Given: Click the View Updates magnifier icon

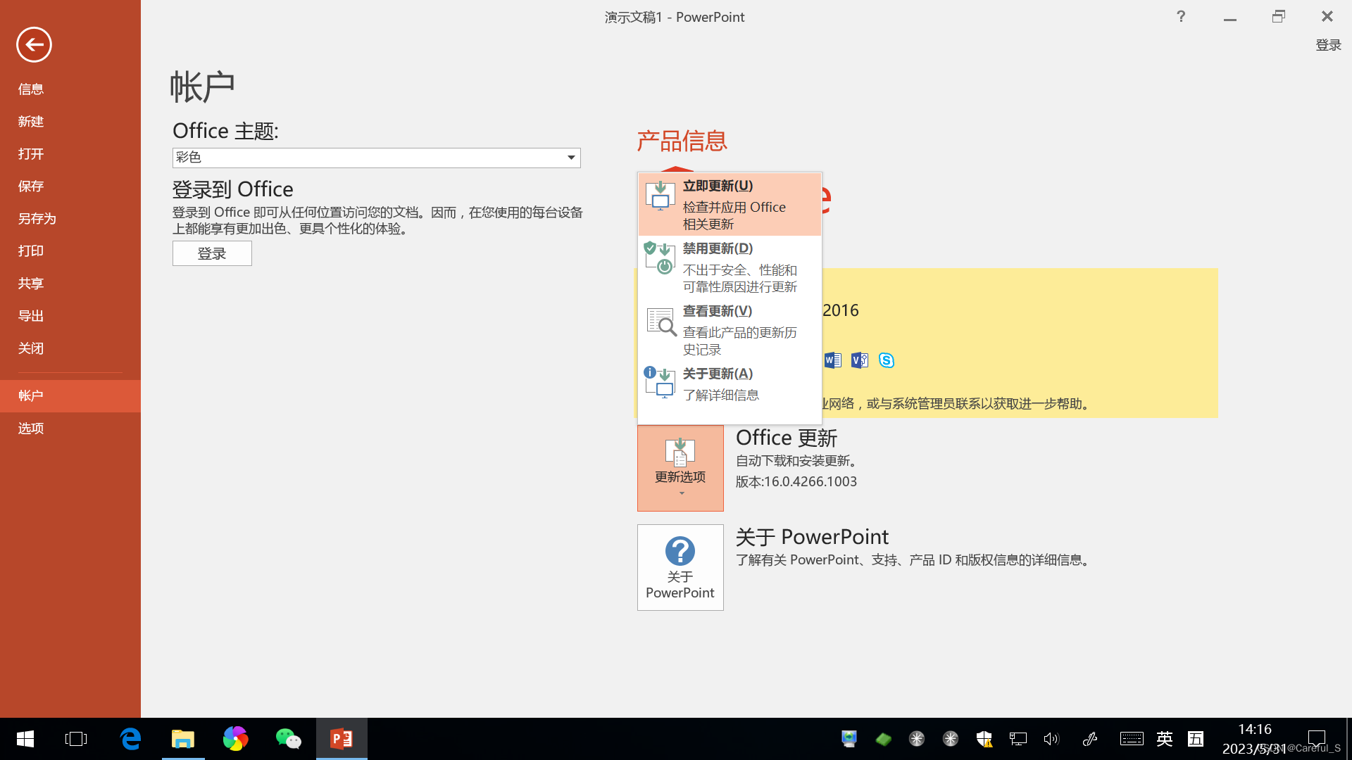Looking at the screenshot, I should point(661,322).
